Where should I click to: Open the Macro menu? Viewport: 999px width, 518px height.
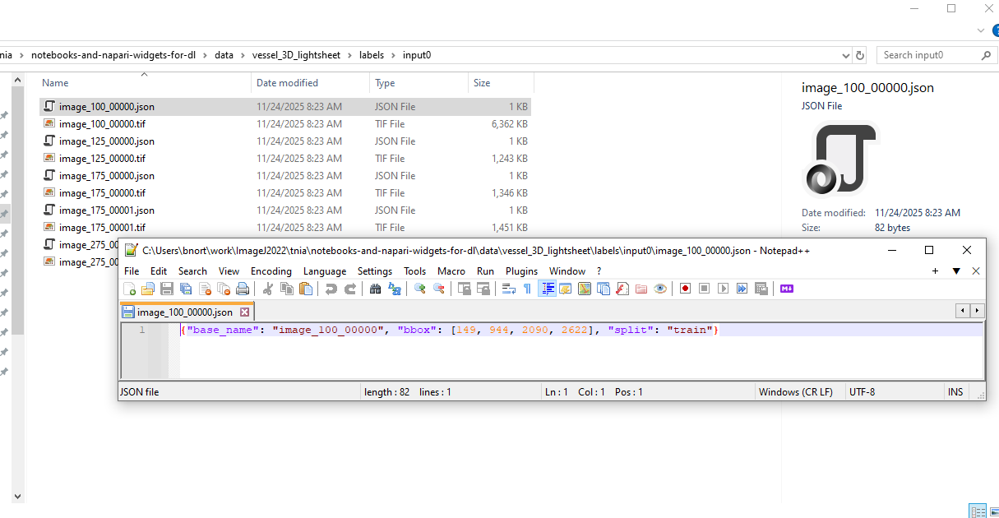(x=451, y=271)
